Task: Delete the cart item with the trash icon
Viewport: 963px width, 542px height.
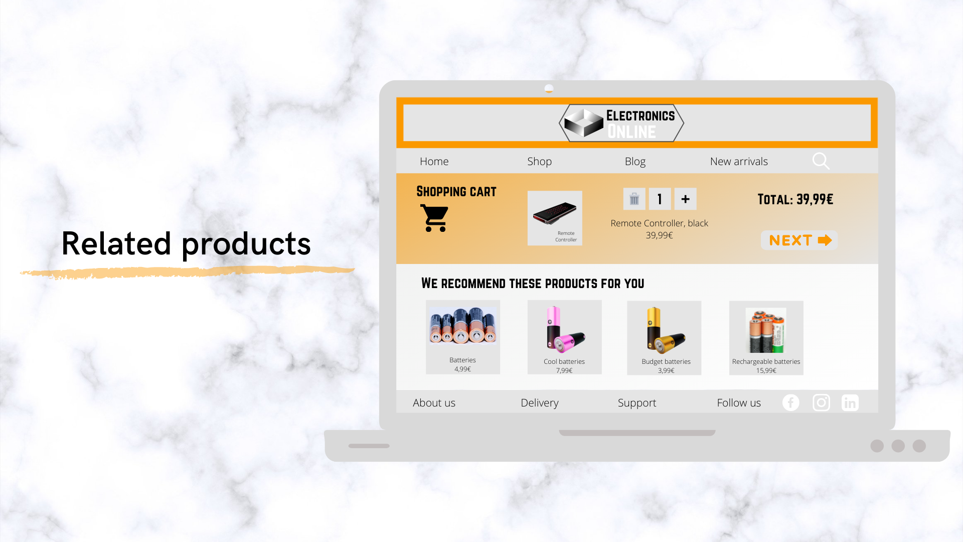Action: click(634, 199)
